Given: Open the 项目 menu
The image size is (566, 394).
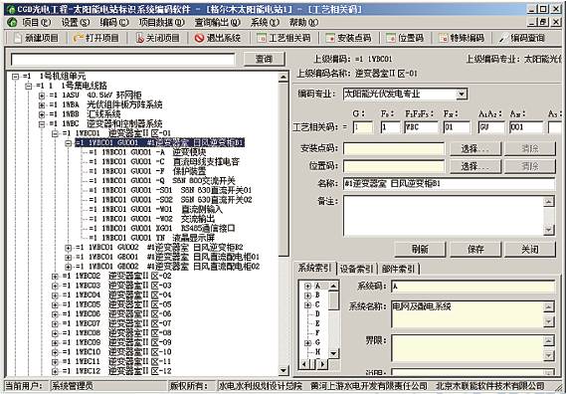Looking at the screenshot, I should [36, 23].
